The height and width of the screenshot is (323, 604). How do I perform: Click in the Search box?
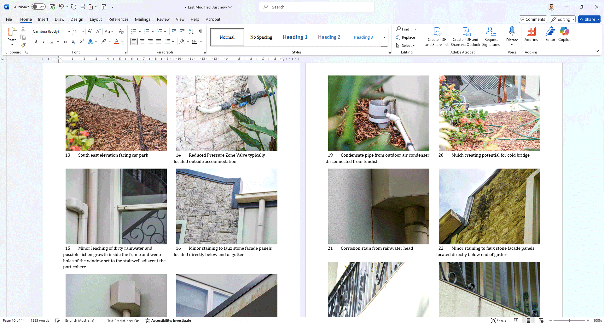coord(317,7)
